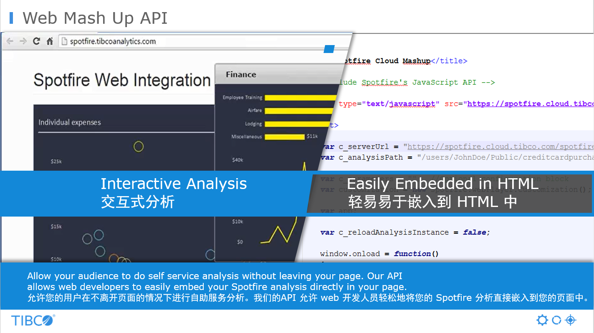Click the 交互式分析 subtitle
Screen dimensions: 594x333
(138, 202)
